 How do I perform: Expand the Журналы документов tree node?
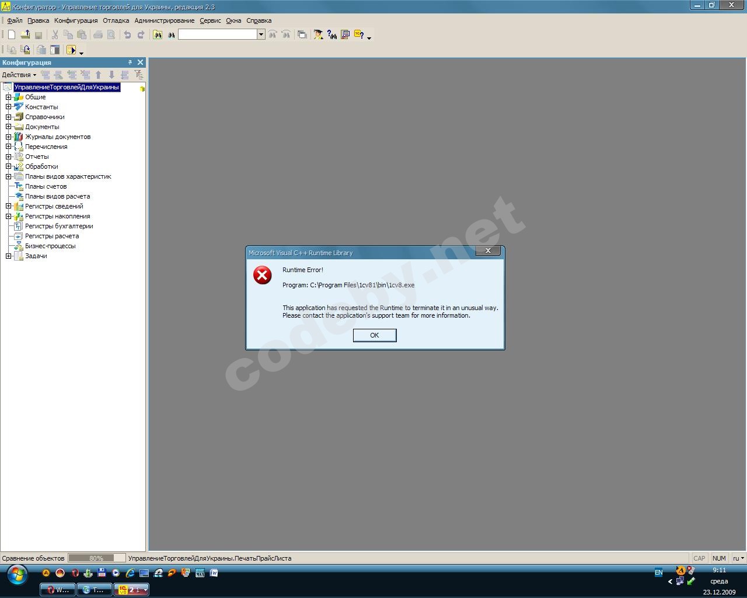tap(9, 137)
